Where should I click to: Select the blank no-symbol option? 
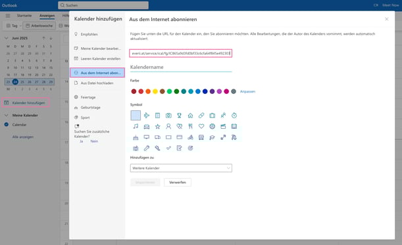point(136,116)
